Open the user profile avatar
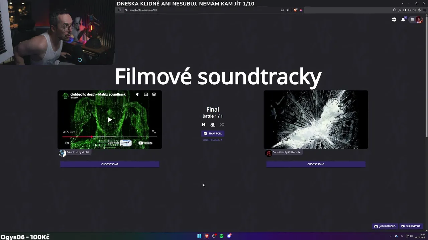 click(419, 20)
